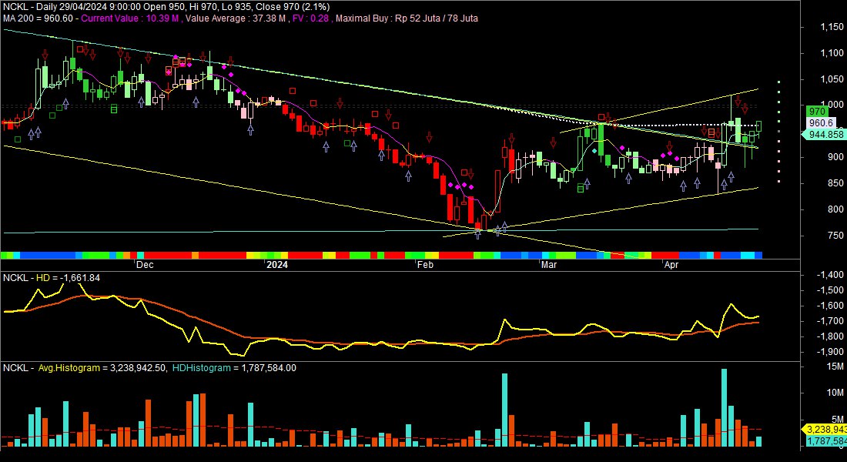Click the tallest teal volume bar in April

[724, 408]
